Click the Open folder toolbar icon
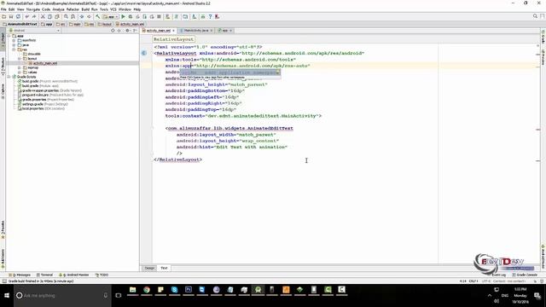The height and width of the screenshot is (307, 546). click(3, 17)
